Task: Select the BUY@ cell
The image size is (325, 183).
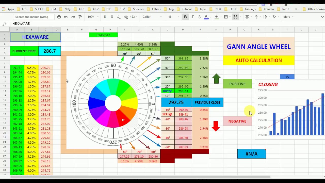Action: pos(167,91)
